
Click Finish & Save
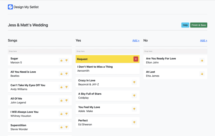[x=199, y=25]
